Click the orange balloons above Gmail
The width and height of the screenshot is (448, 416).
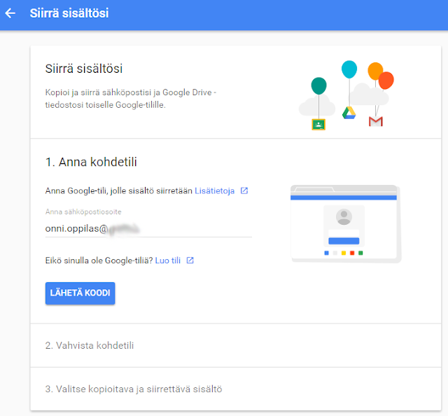[381, 76]
